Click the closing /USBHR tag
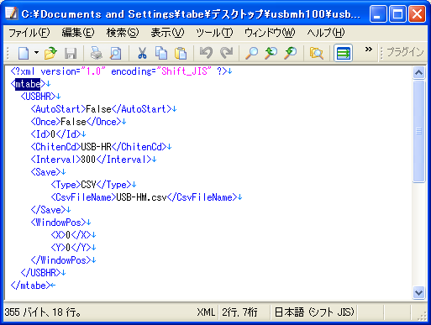The width and height of the screenshot is (431, 325). [43, 273]
